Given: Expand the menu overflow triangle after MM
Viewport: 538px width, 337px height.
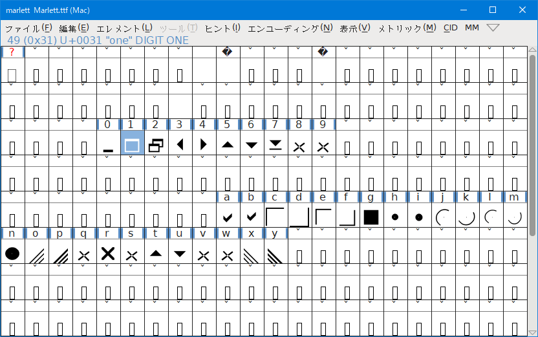Looking at the screenshot, I should (x=493, y=28).
